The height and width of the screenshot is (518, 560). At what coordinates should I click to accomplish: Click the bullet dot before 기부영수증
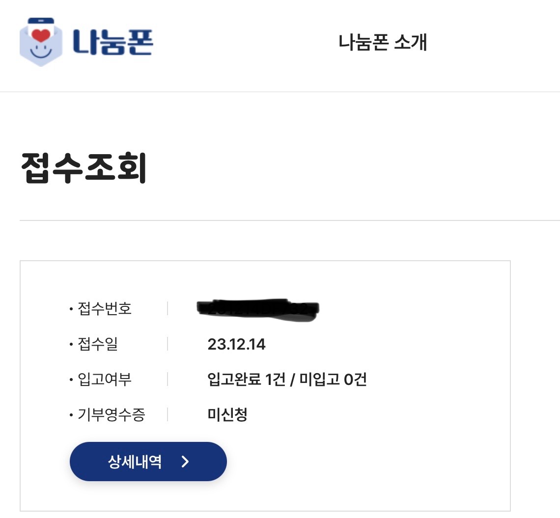[x=71, y=416]
